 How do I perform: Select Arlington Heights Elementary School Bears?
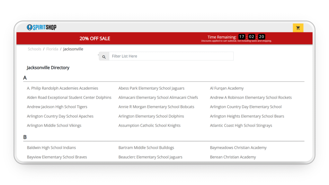247,116
